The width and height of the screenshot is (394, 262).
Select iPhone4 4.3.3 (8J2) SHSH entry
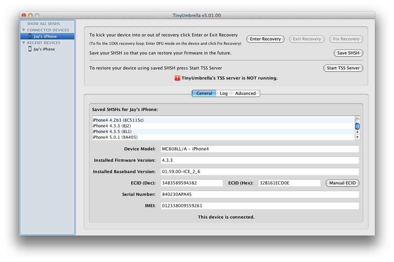point(223,126)
